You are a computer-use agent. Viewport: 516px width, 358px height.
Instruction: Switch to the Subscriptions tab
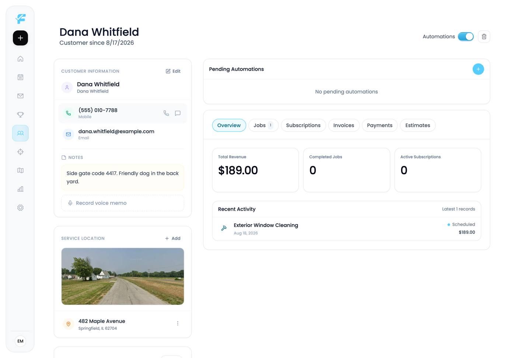(303, 125)
